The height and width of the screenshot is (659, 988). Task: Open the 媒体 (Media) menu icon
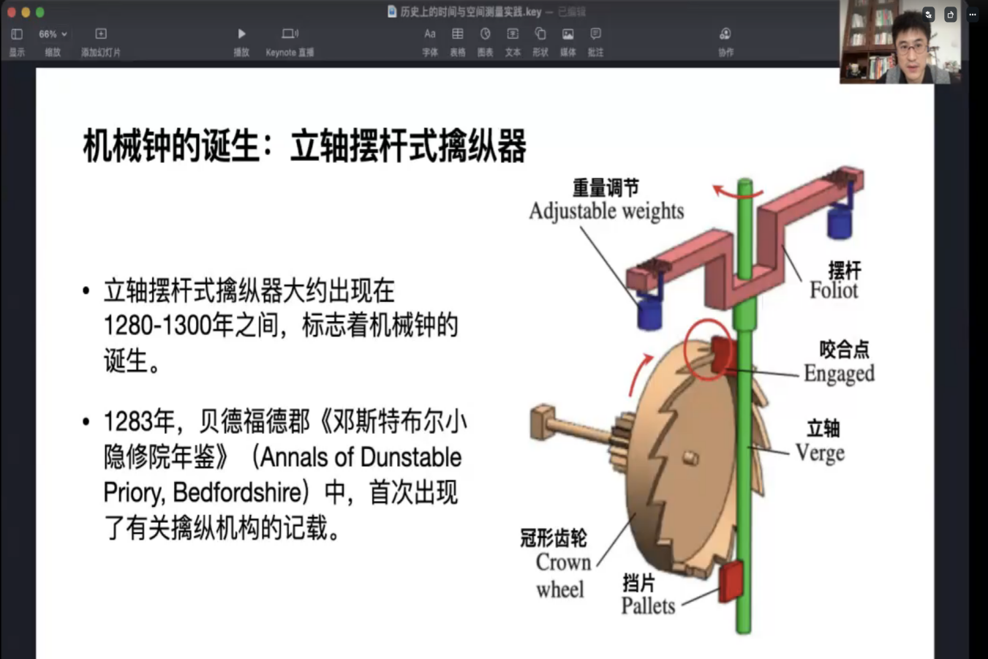coord(568,34)
